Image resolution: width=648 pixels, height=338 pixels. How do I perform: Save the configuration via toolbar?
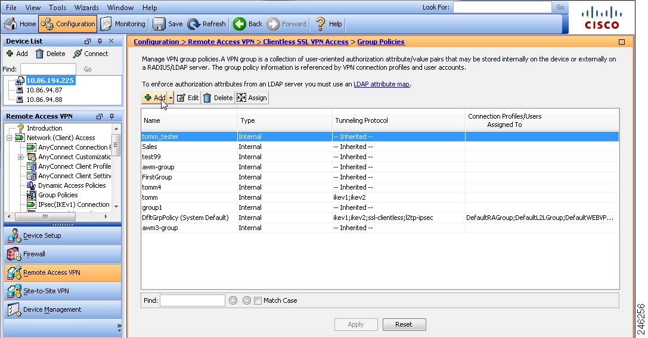pos(168,24)
